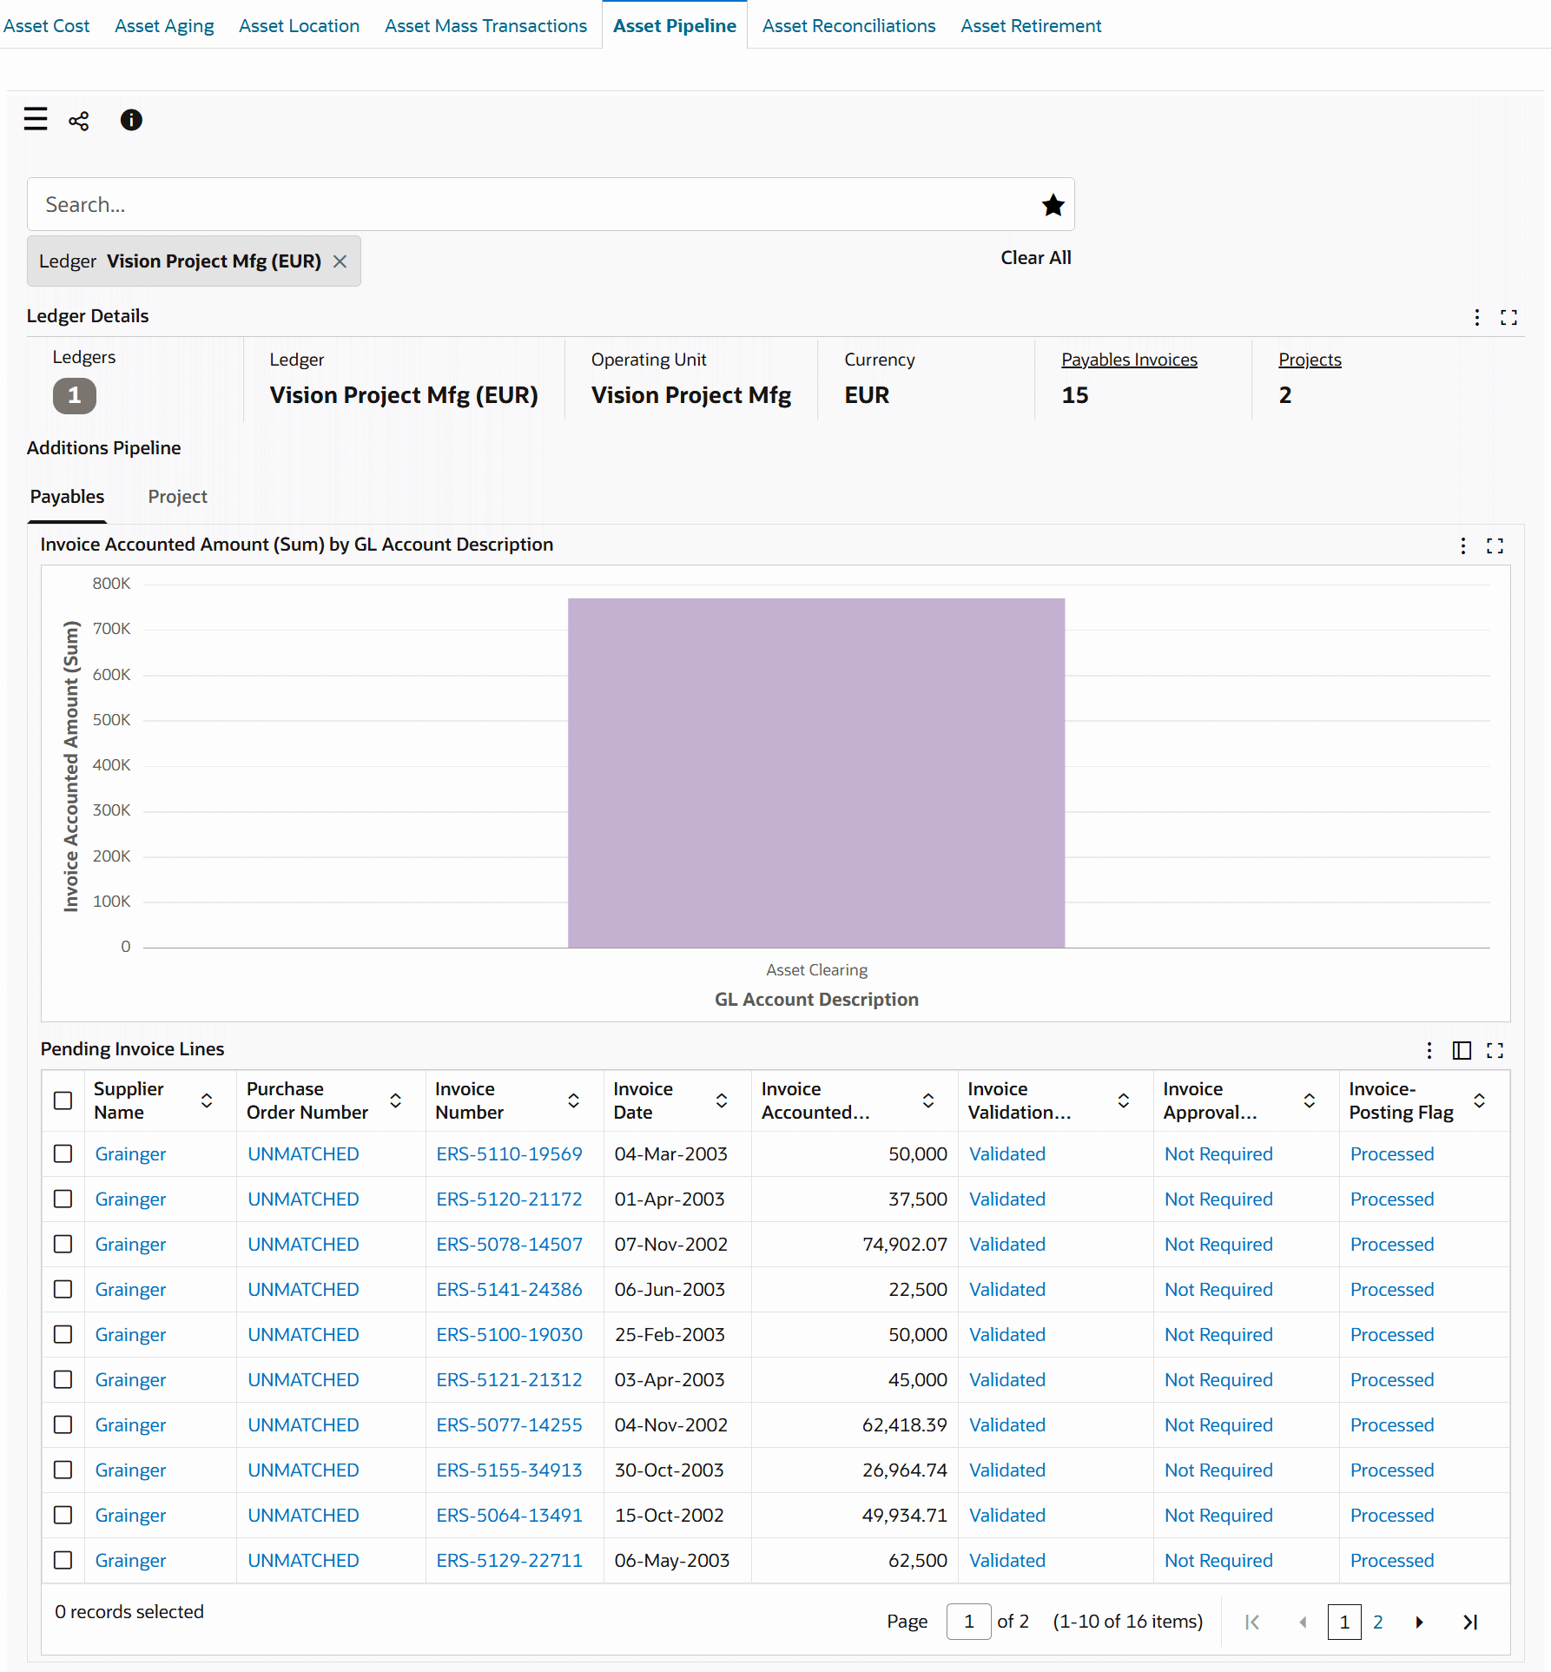Go to first page of results
Image resolution: width=1551 pixels, height=1672 pixels.
click(1252, 1622)
